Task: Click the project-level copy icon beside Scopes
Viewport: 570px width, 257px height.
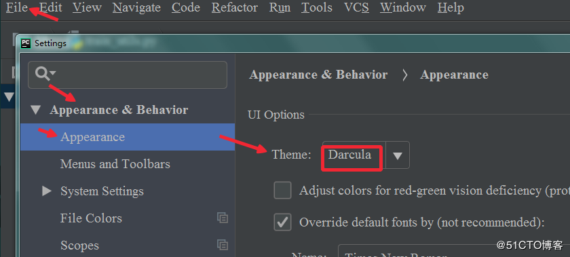Action: pyautogui.click(x=223, y=245)
